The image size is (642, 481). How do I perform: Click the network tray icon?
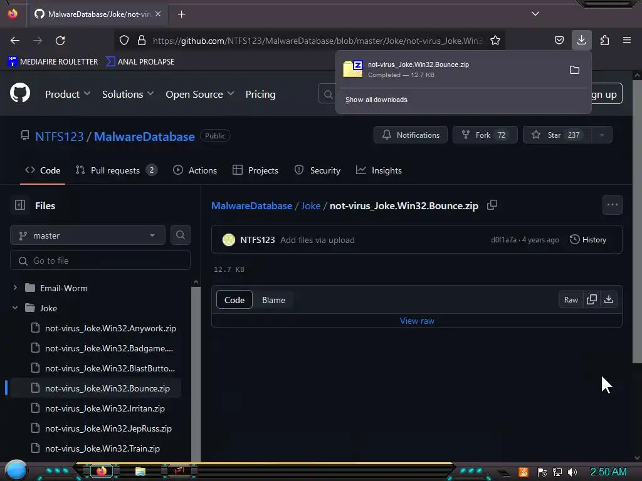557,472
